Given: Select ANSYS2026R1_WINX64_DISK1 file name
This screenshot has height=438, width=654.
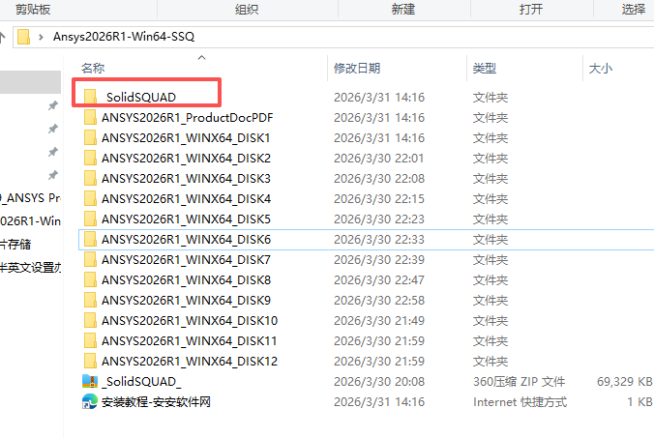Looking at the screenshot, I should pos(186,138).
